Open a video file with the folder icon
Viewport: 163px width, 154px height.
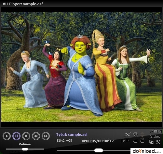click(135, 141)
